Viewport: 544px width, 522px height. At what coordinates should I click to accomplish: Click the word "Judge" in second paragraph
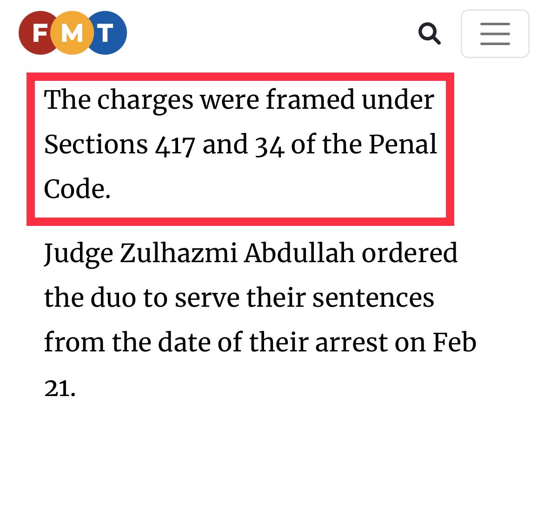tap(78, 254)
